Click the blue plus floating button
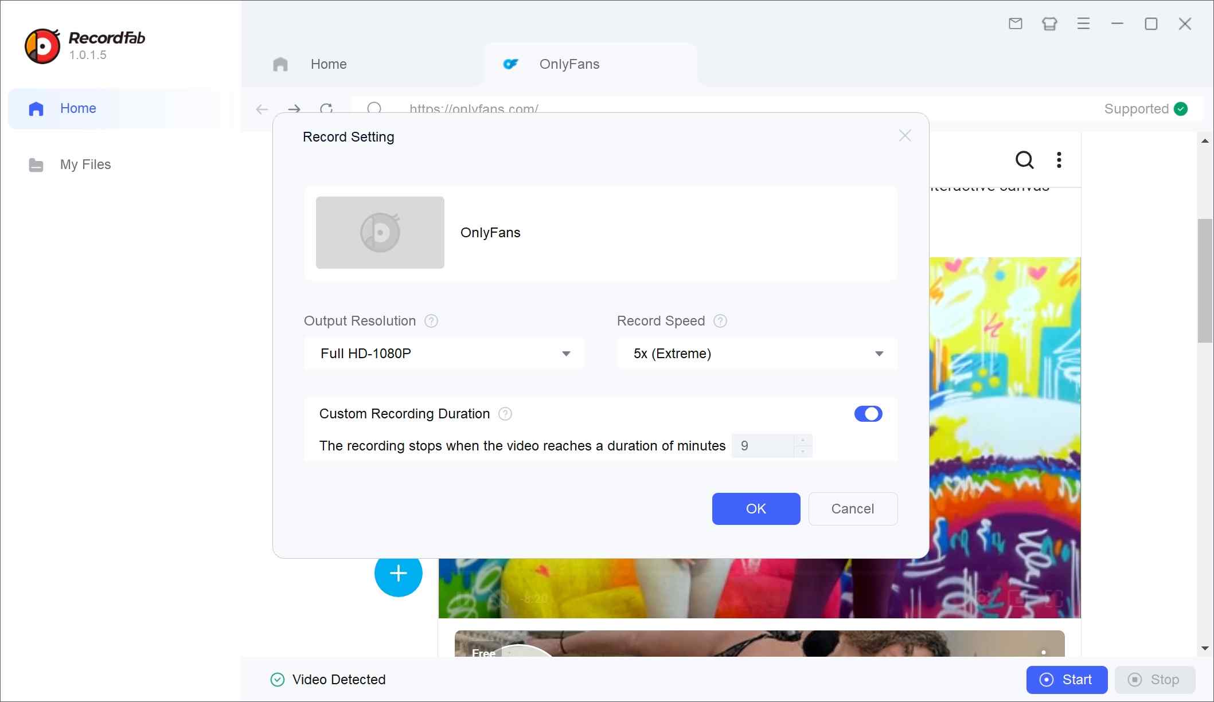This screenshot has height=702, width=1214. click(398, 573)
